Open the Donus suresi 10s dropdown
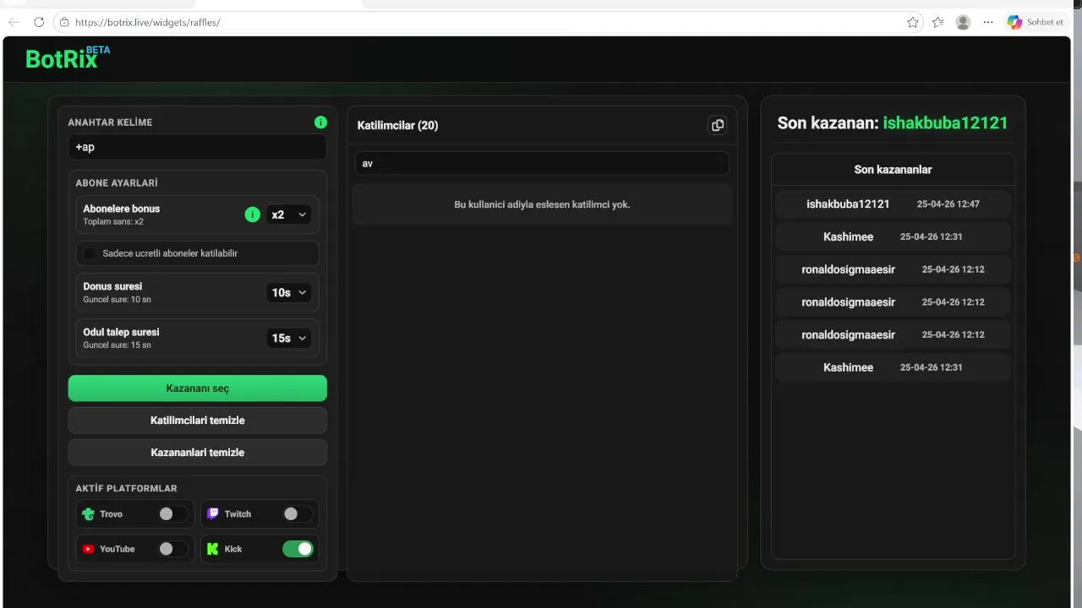1082x608 pixels. 288,292
